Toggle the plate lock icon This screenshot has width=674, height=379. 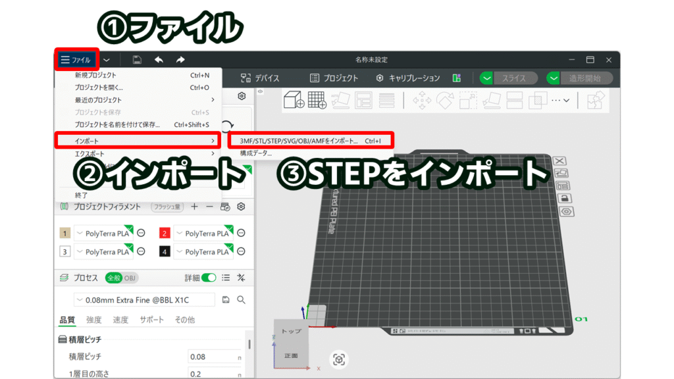[564, 198]
